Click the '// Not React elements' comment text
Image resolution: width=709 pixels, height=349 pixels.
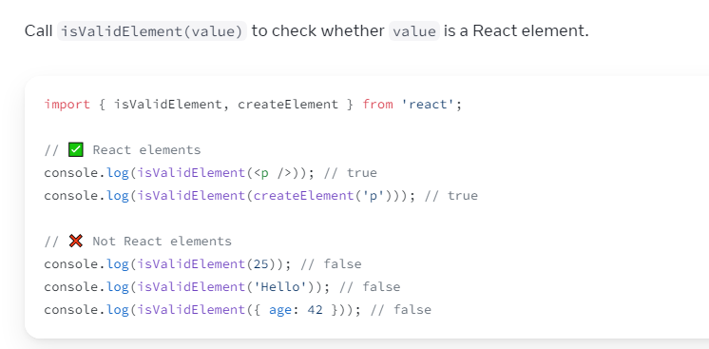point(138,241)
